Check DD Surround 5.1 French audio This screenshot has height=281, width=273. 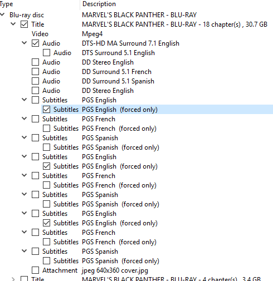[x=35, y=72]
